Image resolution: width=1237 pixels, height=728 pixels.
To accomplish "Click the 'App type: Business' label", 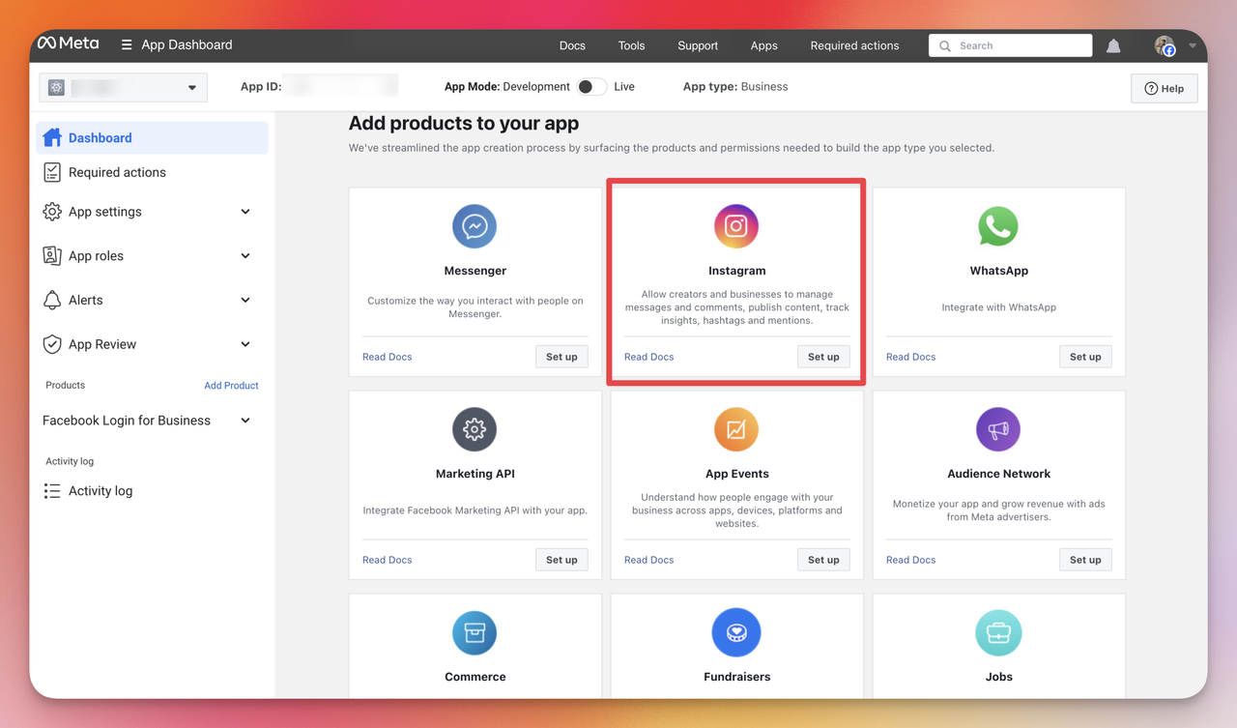I will pos(735,86).
